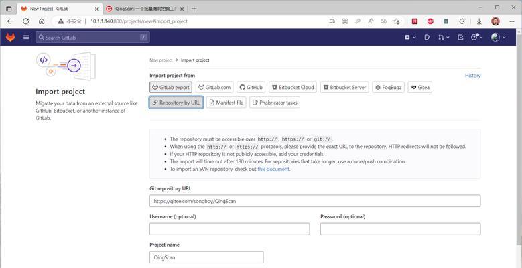Open the browser home page icon
The width and height of the screenshot is (522, 268).
[42, 21]
